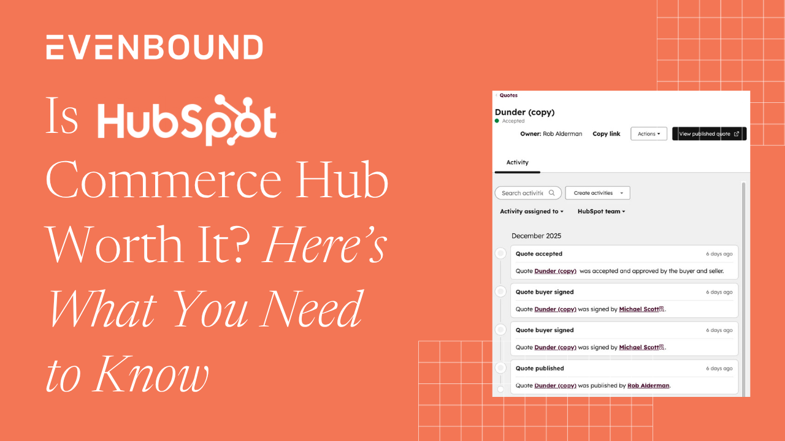Click the external link icon on View published quote

(737, 134)
